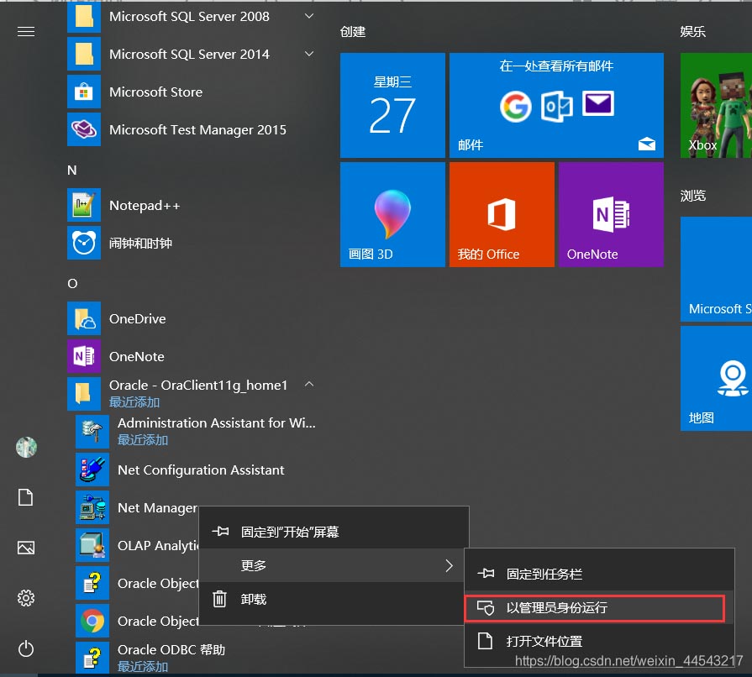Click Pin to Start context option

[x=290, y=532]
